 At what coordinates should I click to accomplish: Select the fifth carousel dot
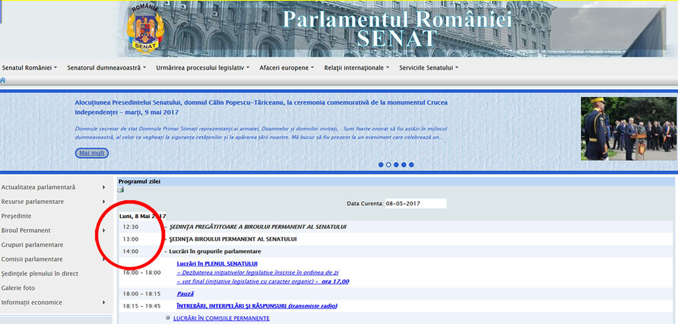(411, 165)
